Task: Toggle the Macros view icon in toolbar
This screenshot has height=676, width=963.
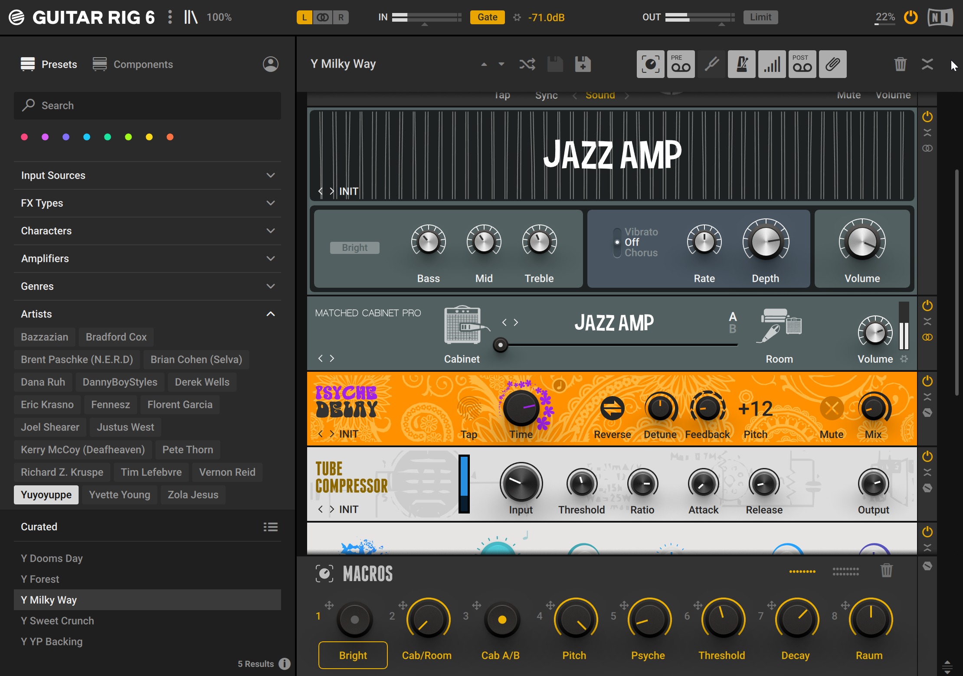Action: click(x=650, y=64)
